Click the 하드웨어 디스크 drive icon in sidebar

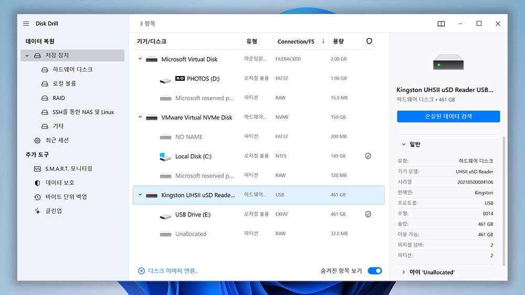45,70
